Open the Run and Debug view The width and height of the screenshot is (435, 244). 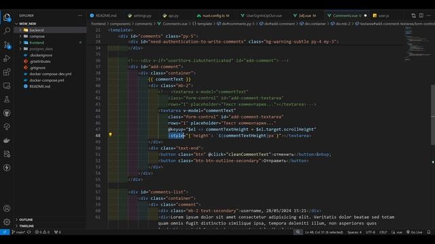click(x=7, y=58)
